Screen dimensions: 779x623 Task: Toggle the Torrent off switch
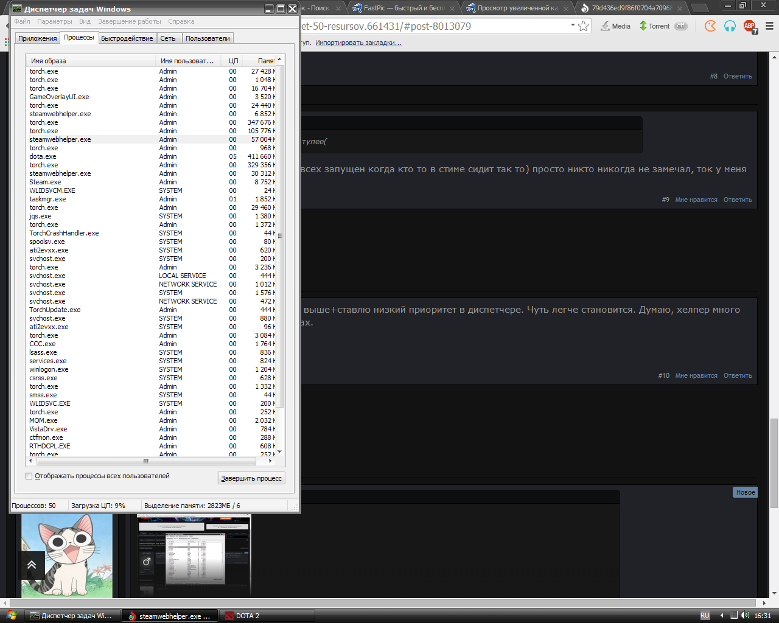point(680,26)
